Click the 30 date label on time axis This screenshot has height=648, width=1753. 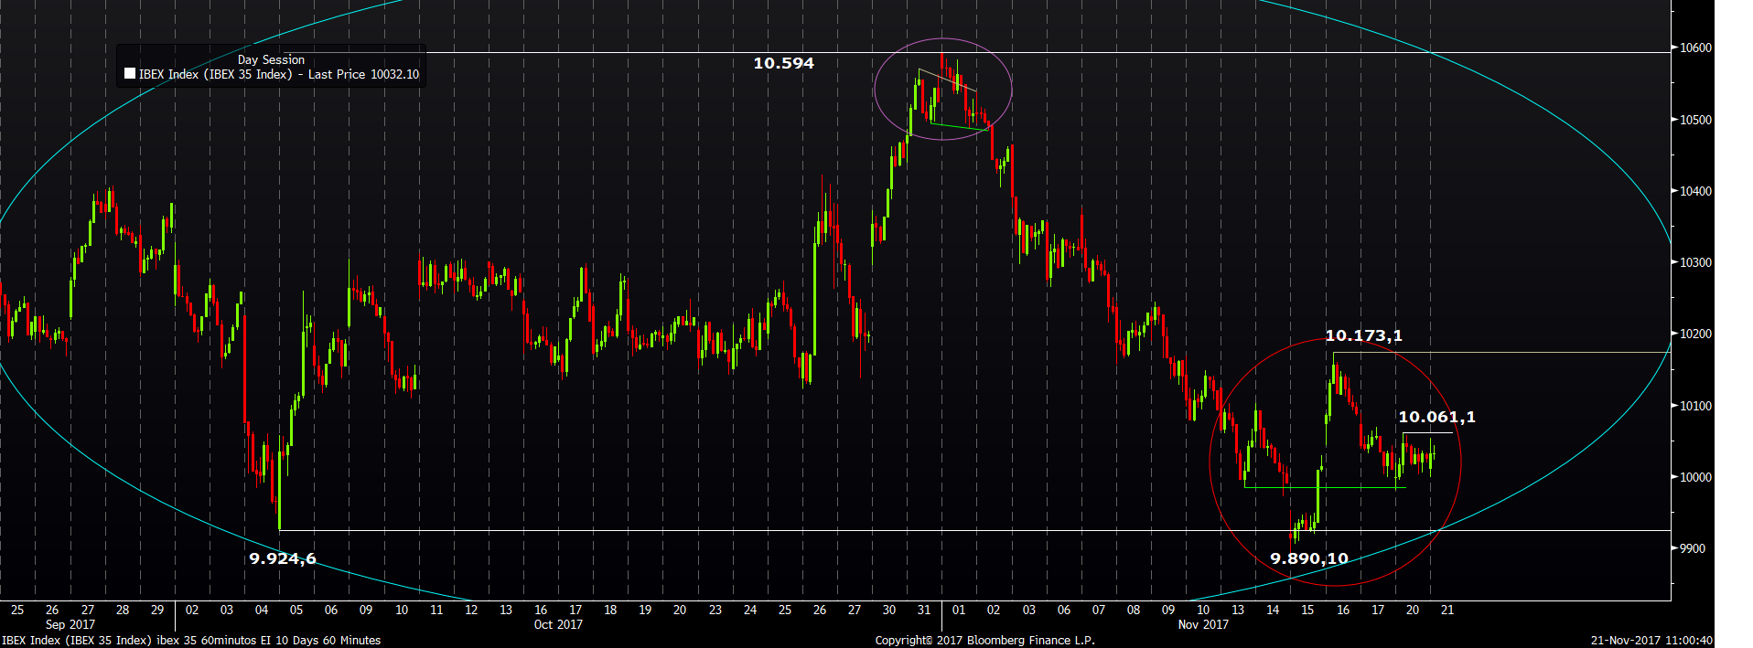(889, 610)
